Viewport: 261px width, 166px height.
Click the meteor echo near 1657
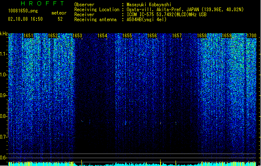pos(176,123)
